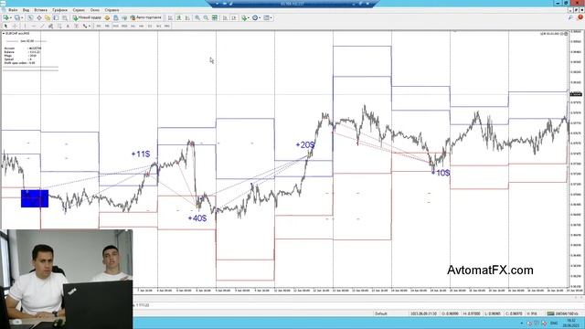This screenshot has width=585, height=329.
Task: Open the Окно menu
Action: 95,10
